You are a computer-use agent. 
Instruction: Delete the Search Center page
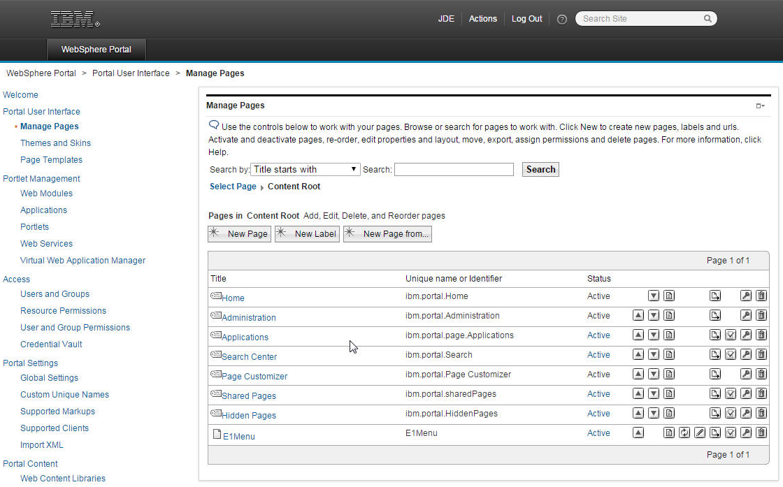pyautogui.click(x=761, y=354)
